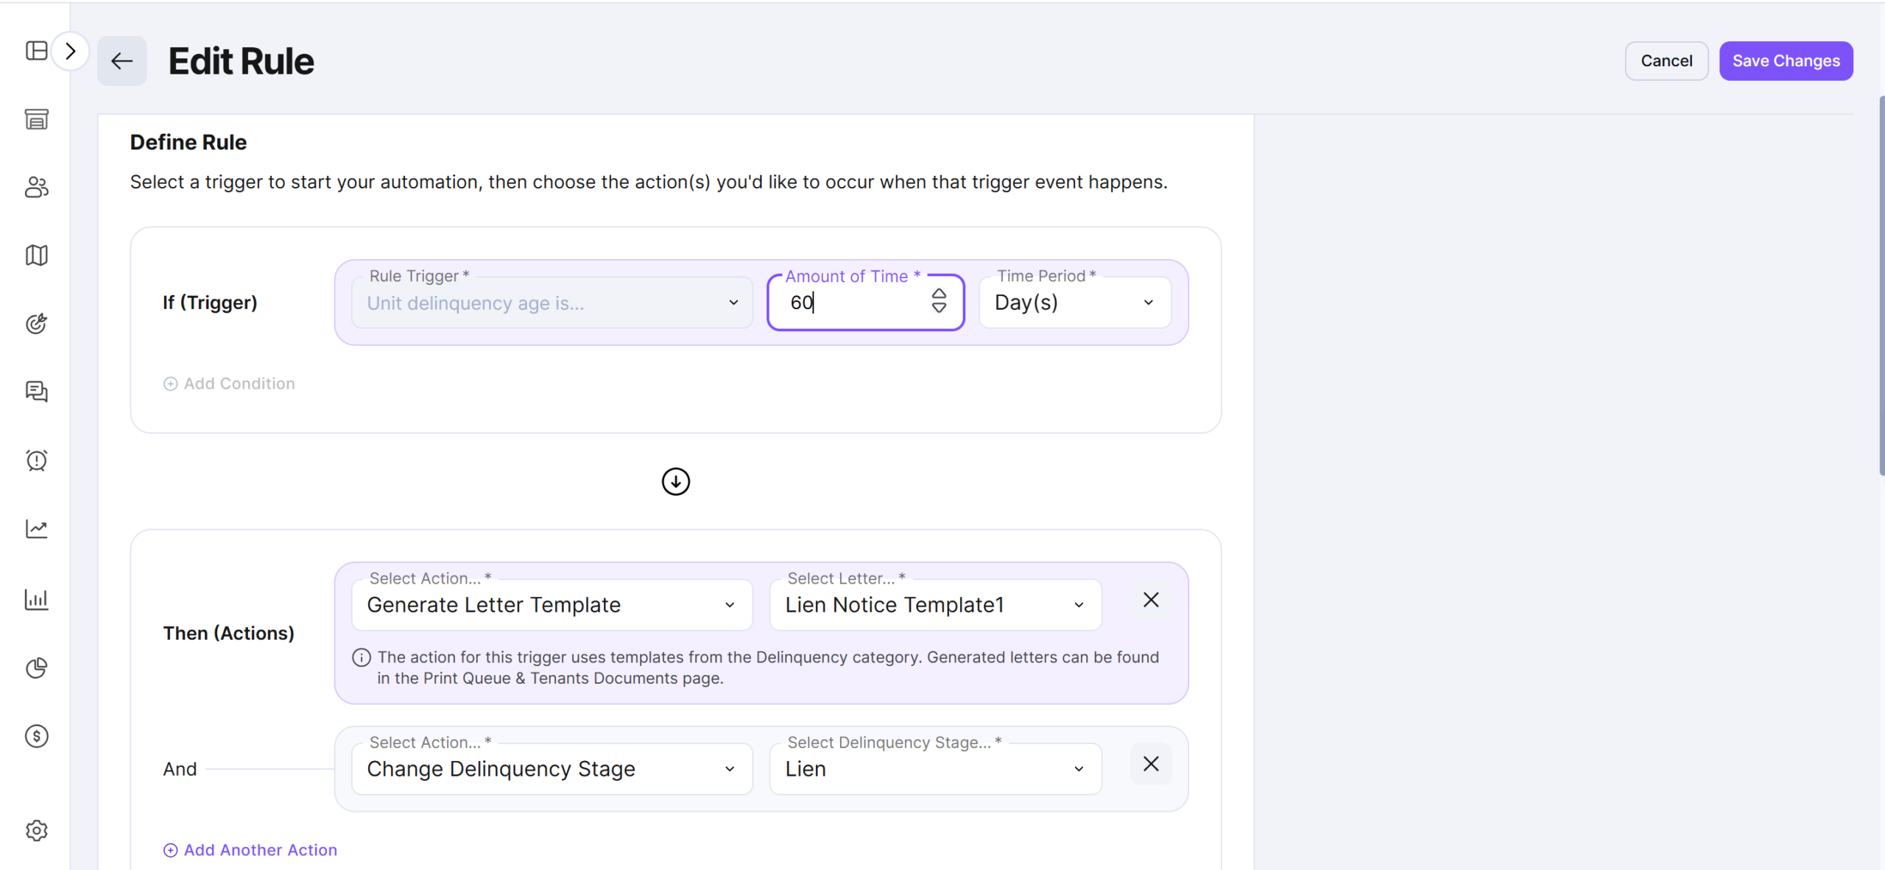The width and height of the screenshot is (1885, 870).
Task: Open the alarm clock alert icon in the sidebar
Action: click(x=36, y=460)
